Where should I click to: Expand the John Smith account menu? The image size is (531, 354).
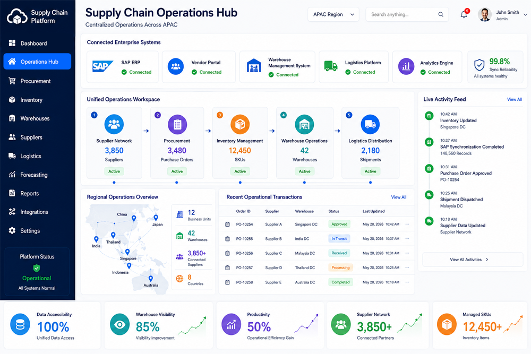[525, 14]
